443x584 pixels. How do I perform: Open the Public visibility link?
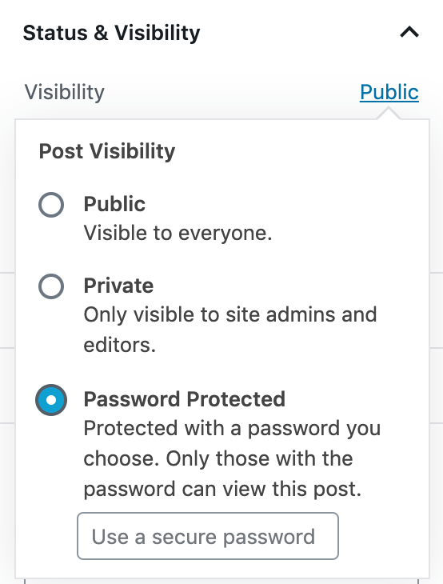click(389, 92)
